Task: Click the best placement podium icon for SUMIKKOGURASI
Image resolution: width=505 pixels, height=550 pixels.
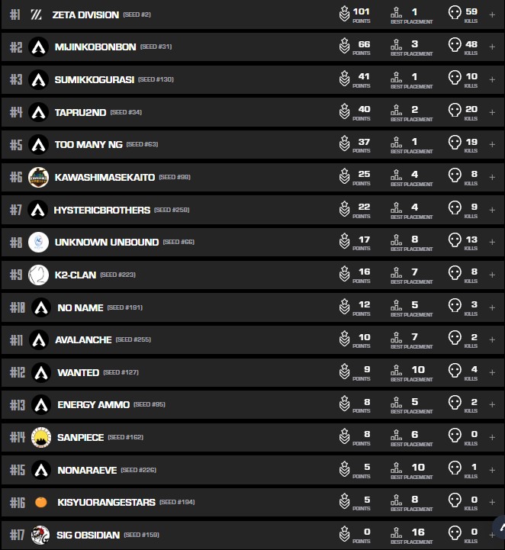Action: 396,78
